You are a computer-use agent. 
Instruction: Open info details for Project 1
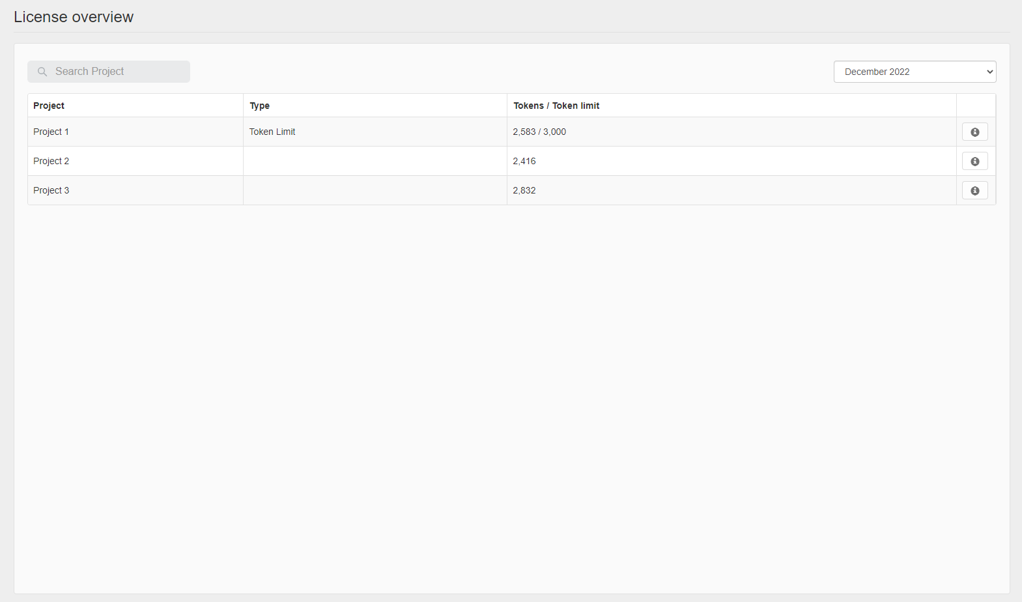click(x=974, y=132)
